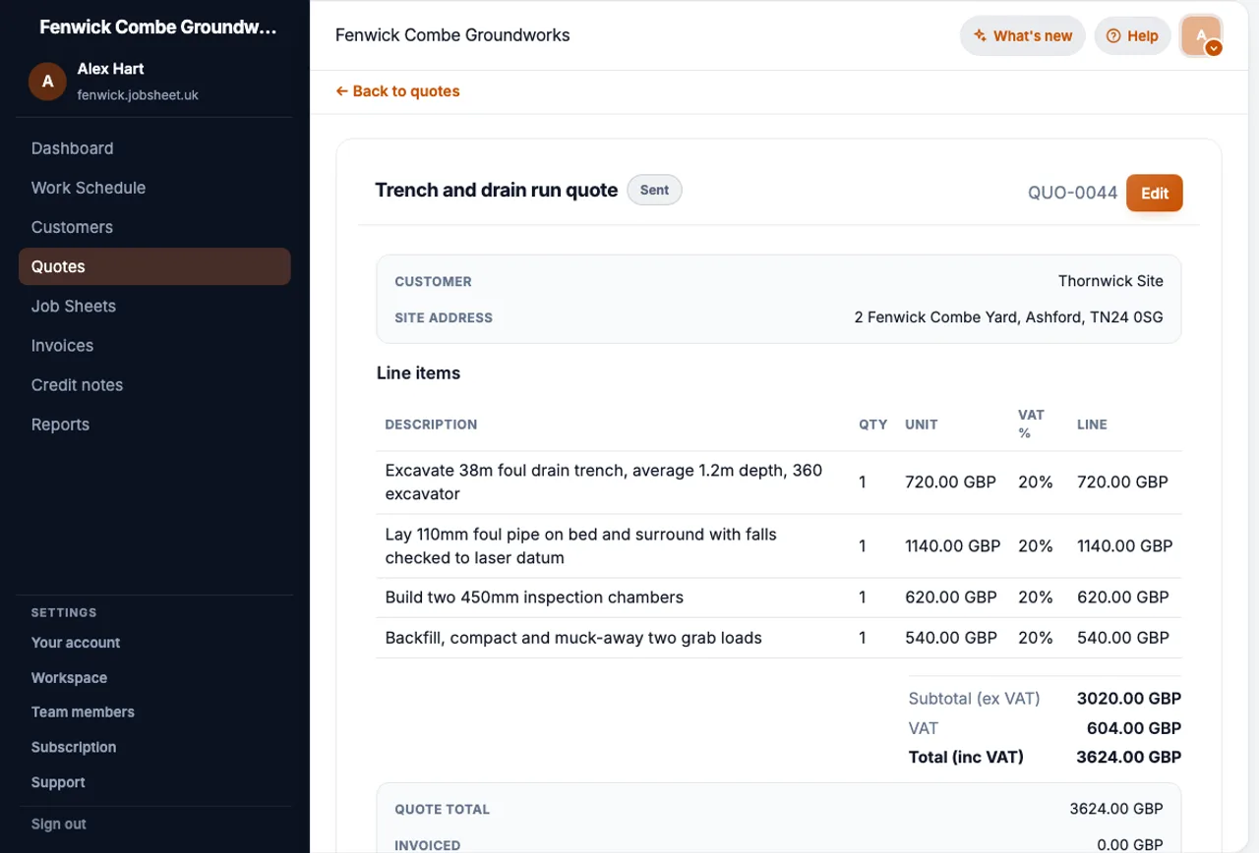Click the Description column header
This screenshot has width=1259, height=853.
431,425
